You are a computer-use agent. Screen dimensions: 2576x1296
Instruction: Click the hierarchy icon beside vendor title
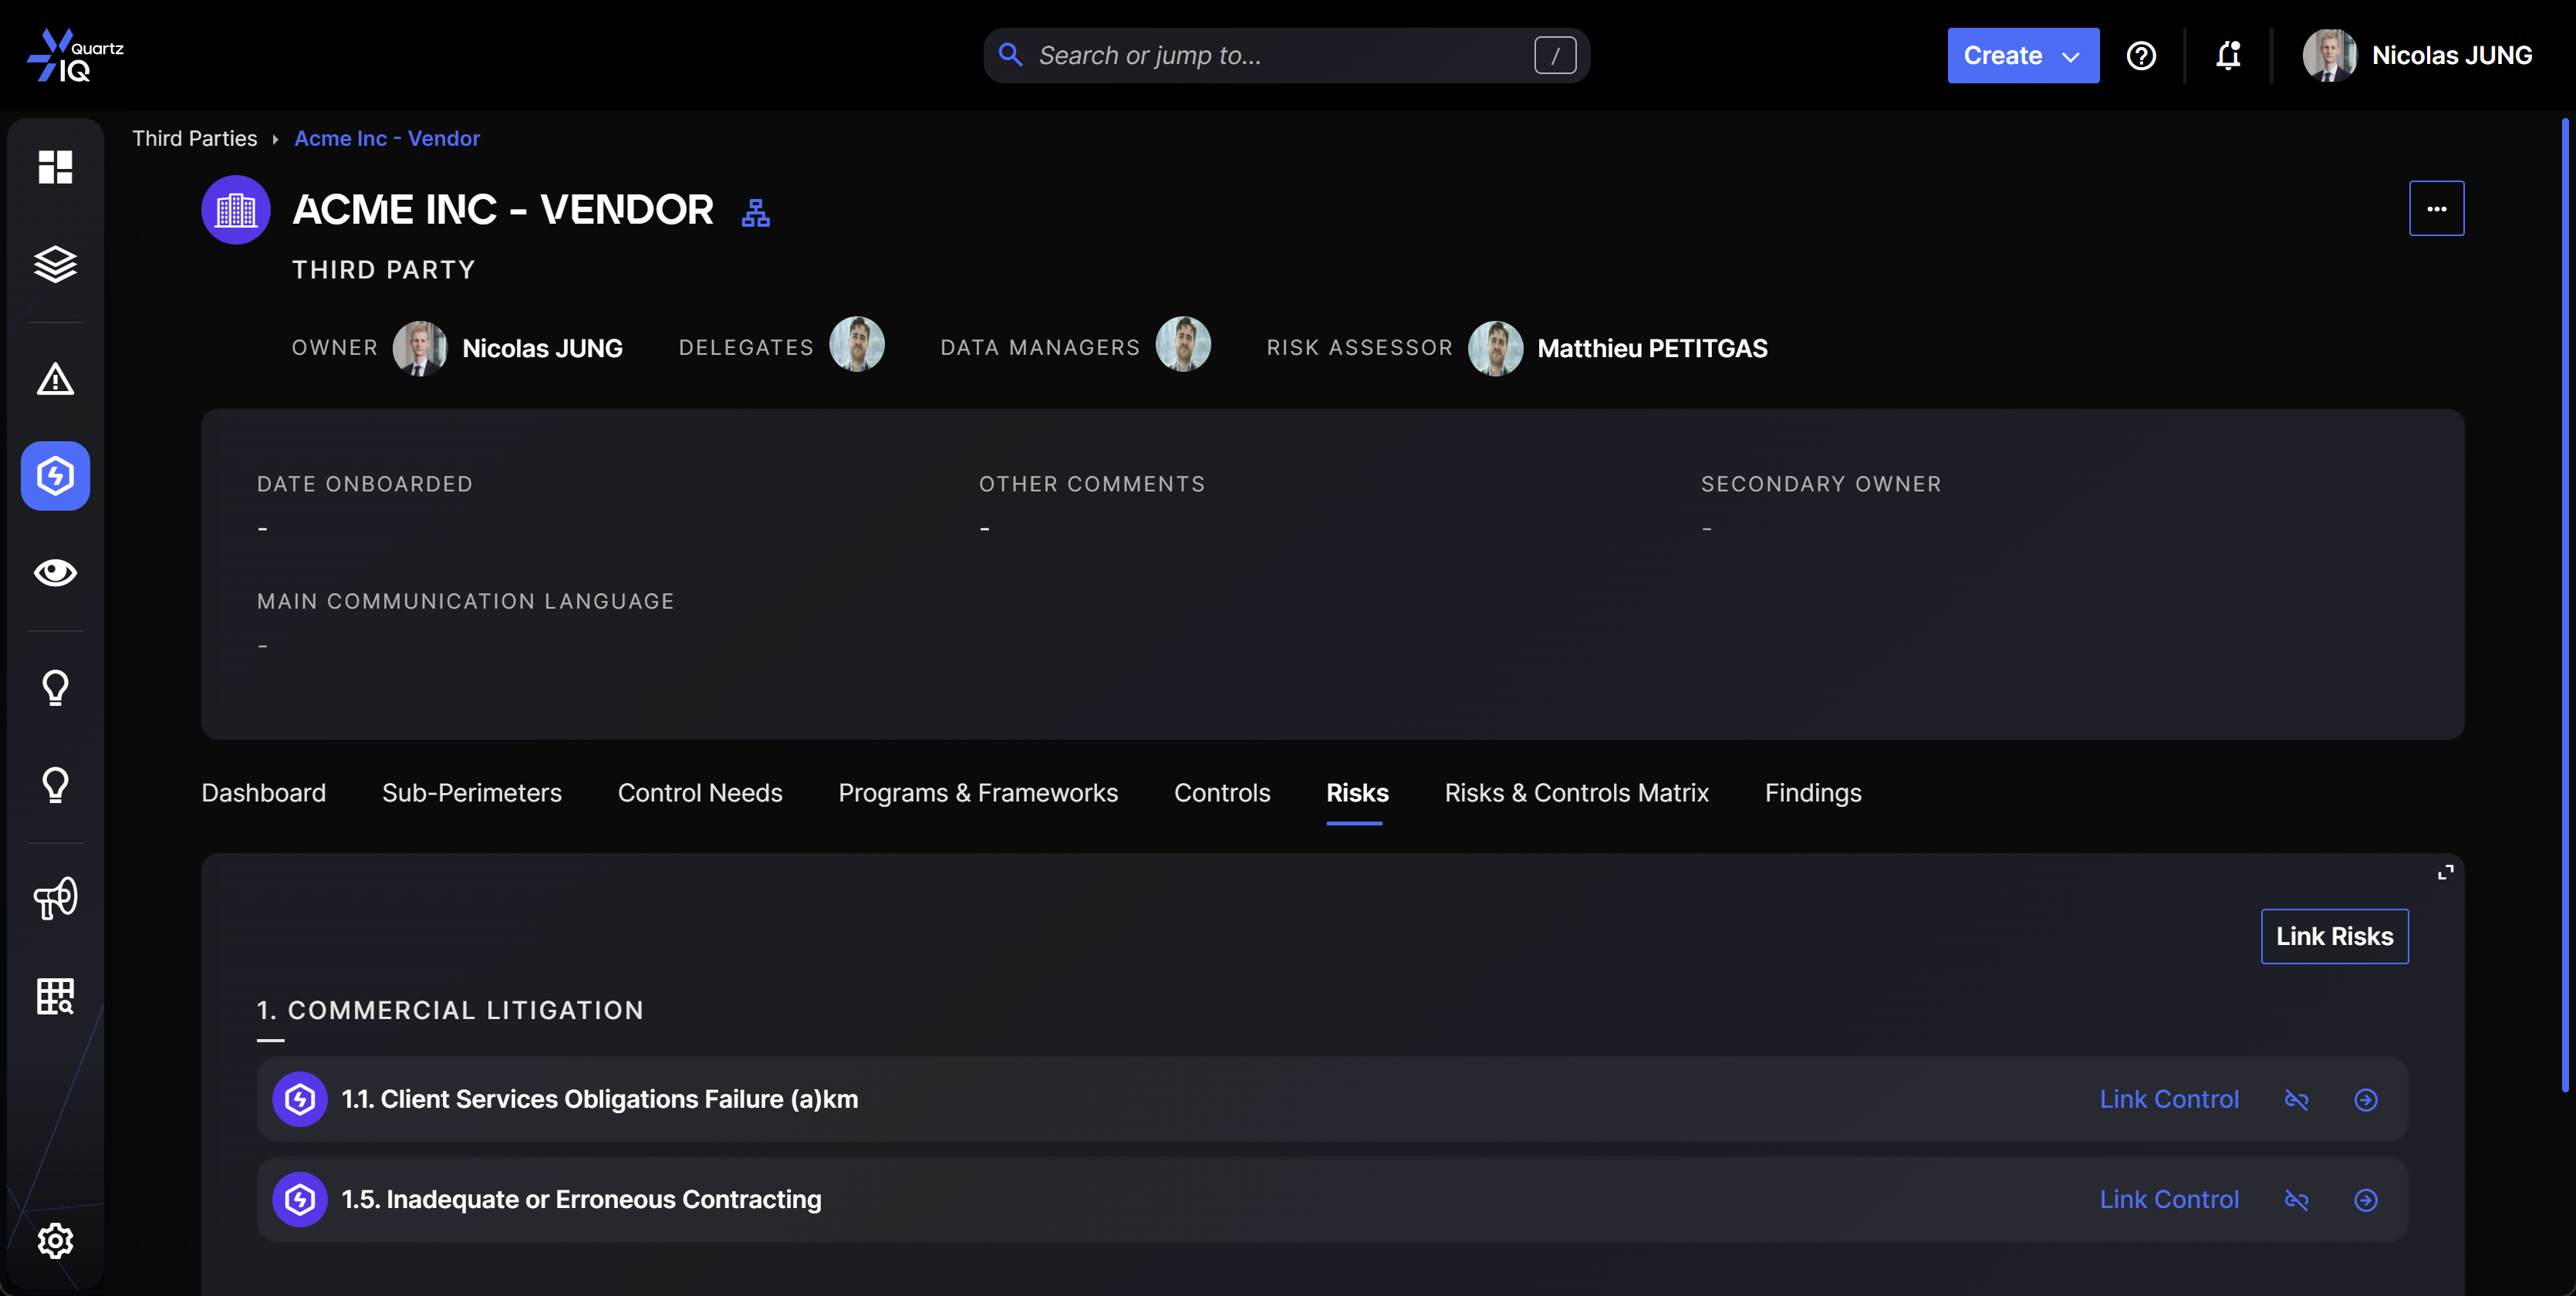coord(755,212)
